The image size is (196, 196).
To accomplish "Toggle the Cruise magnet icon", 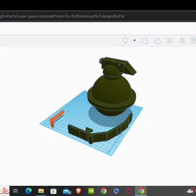I will click(193, 41).
